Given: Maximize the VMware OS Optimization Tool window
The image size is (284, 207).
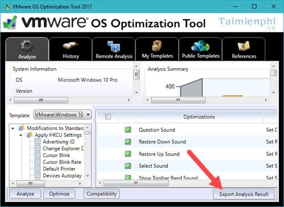Looking at the screenshot, I should (x=254, y=6).
